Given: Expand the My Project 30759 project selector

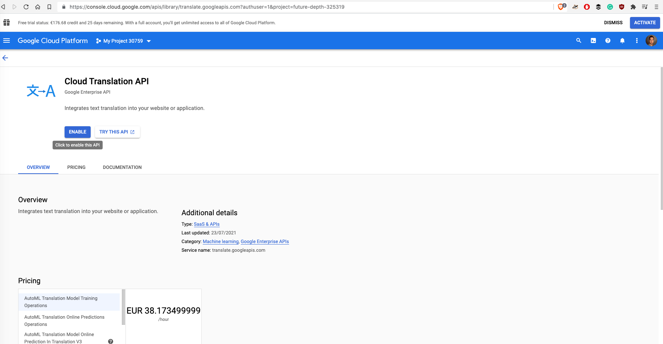Looking at the screenshot, I should (x=123, y=41).
